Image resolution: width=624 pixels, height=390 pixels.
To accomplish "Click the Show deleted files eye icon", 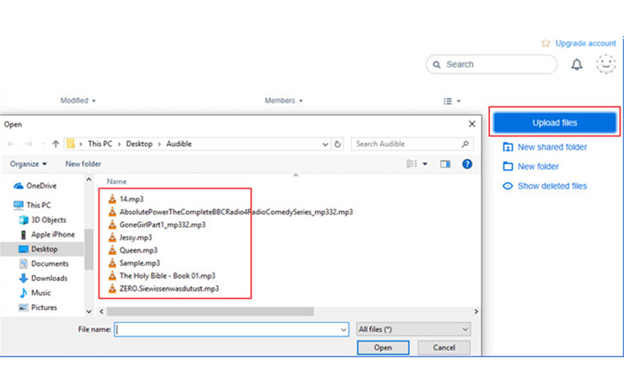I will click(x=508, y=186).
